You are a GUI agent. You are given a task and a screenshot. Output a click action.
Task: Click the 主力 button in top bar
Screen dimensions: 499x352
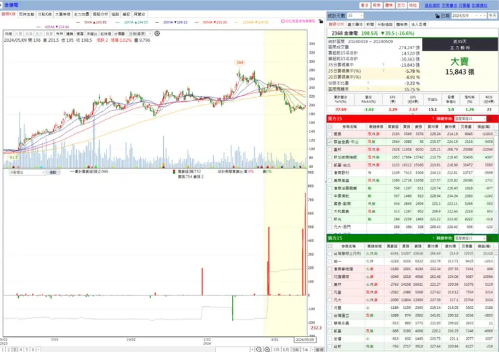click(401, 5)
